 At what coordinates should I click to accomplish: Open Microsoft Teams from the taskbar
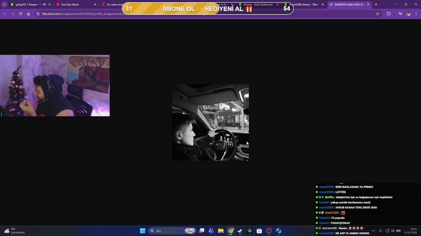click(211, 231)
